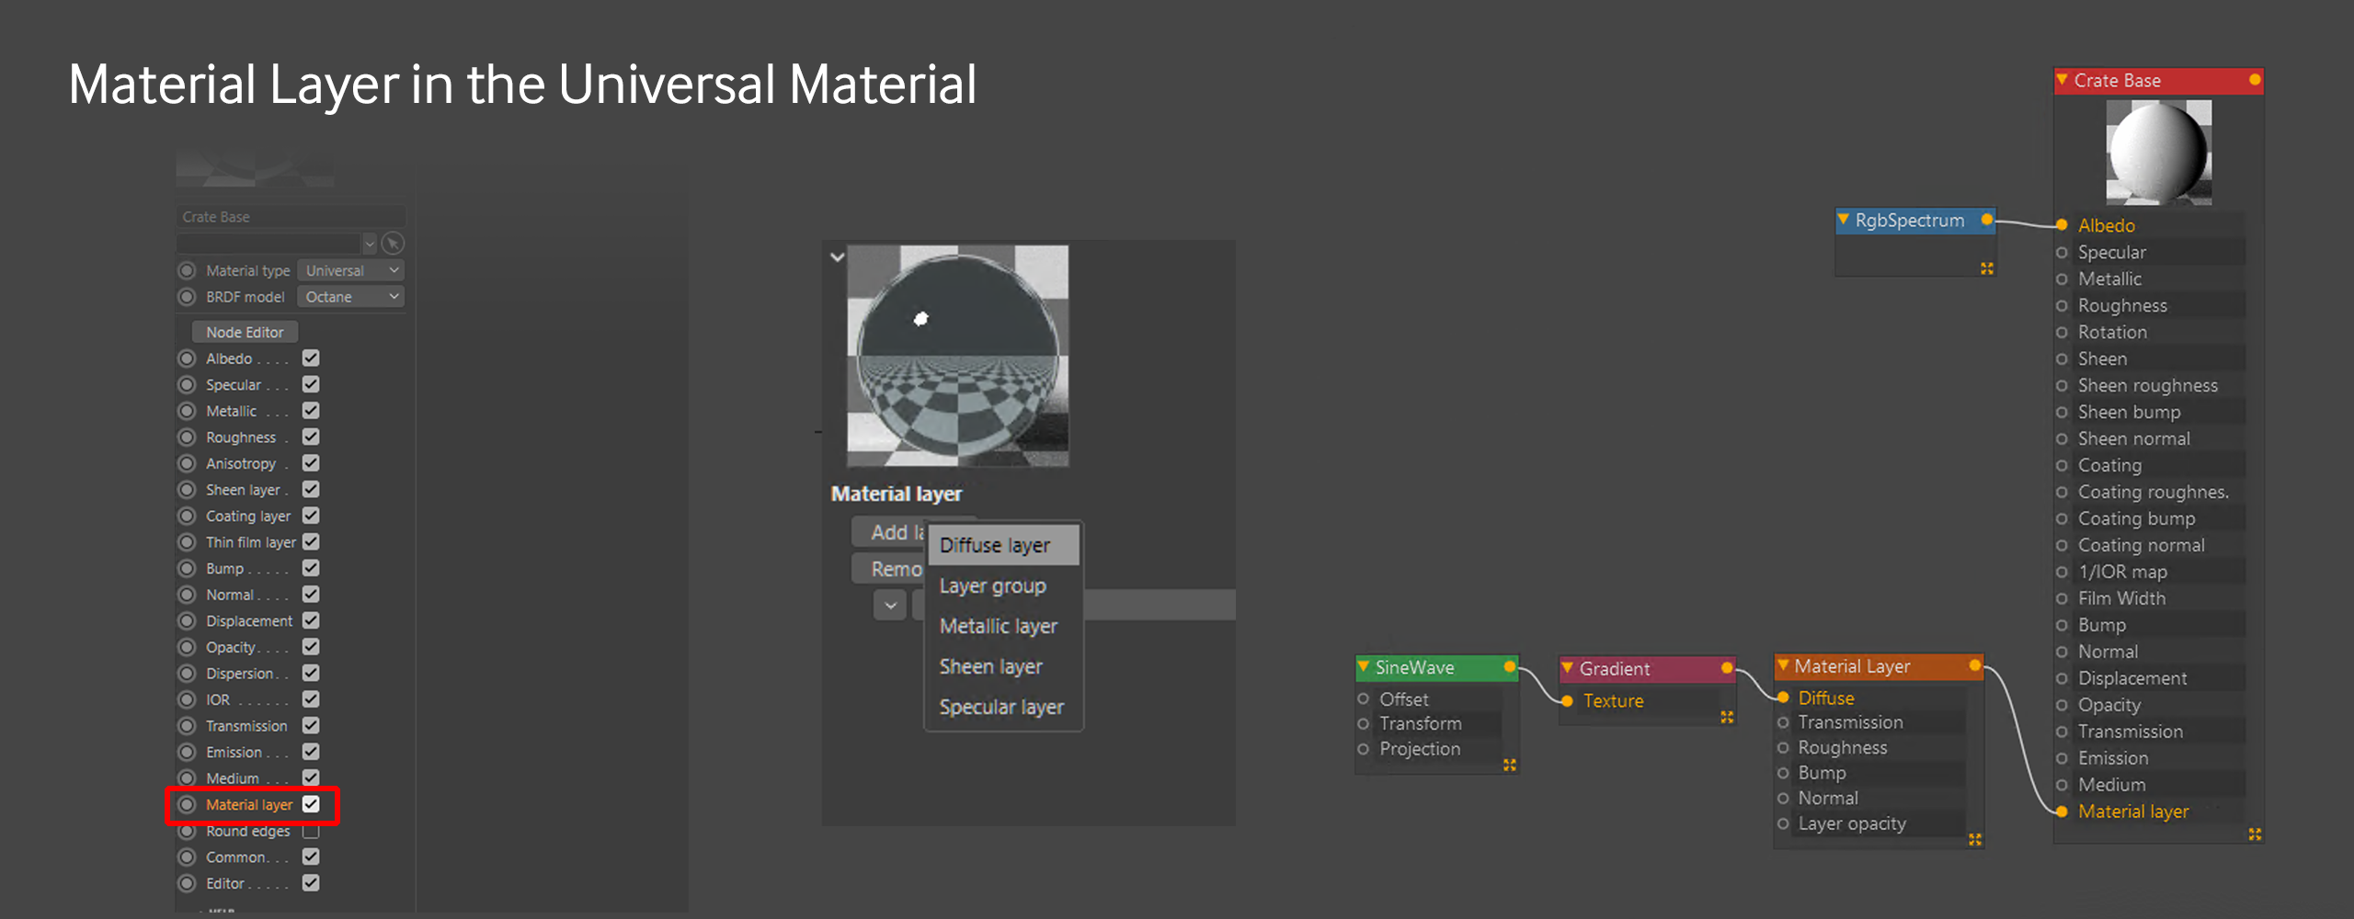
Task: Click the animation dot beside Material layer
Action: point(187,805)
